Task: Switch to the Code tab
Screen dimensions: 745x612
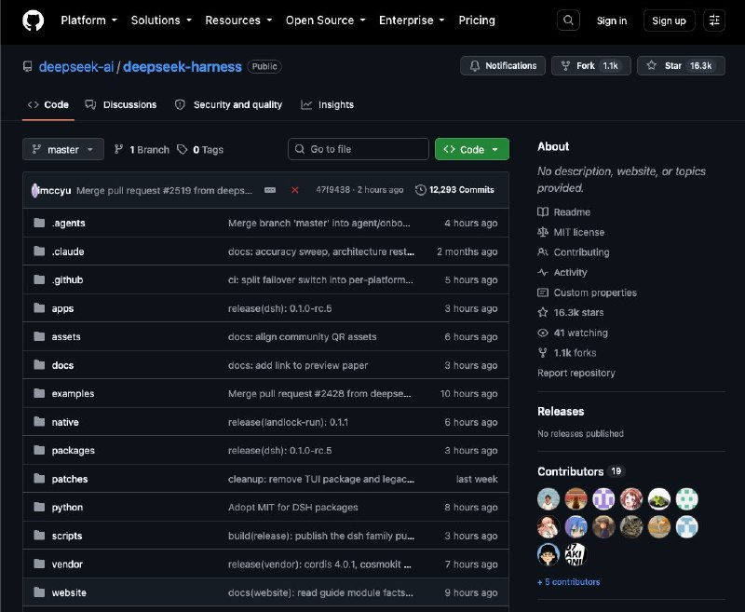Action: click(x=48, y=104)
